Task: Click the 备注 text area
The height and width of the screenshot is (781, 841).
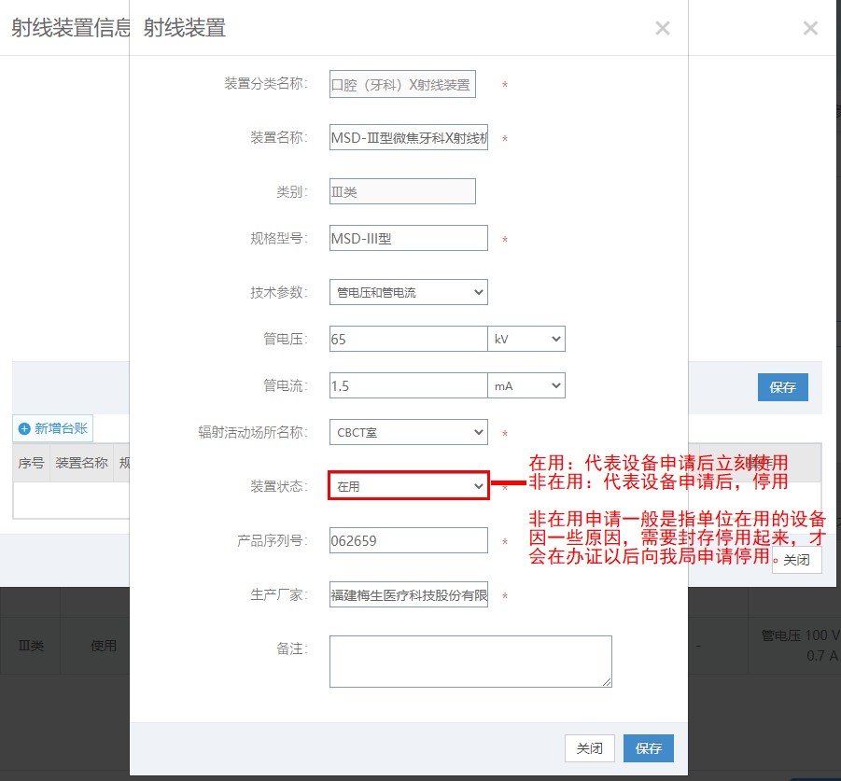Action: [470, 662]
